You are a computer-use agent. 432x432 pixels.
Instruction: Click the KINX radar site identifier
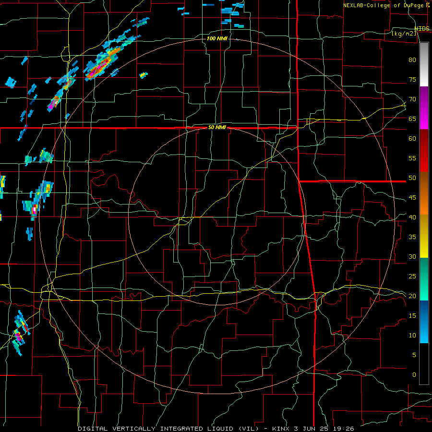point(282,429)
